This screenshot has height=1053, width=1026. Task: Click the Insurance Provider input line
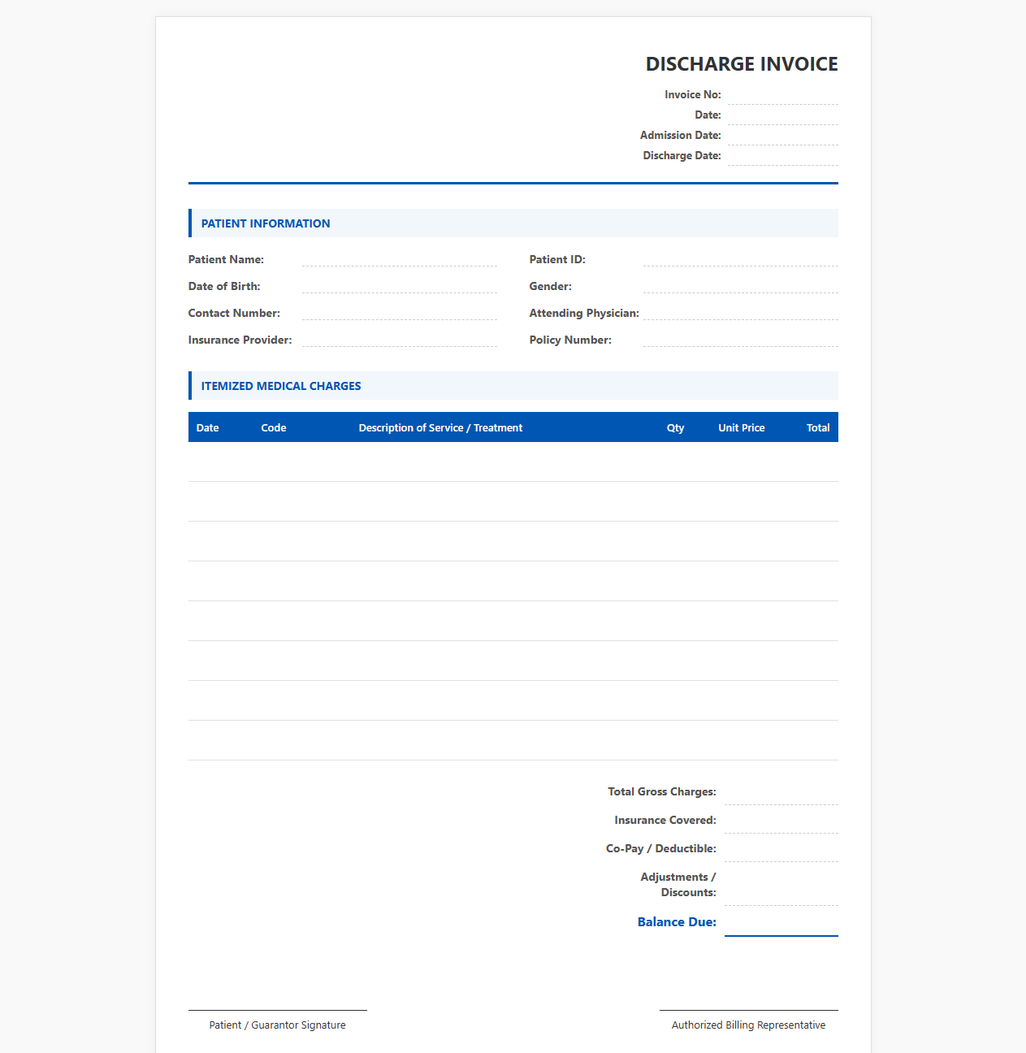tap(399, 340)
